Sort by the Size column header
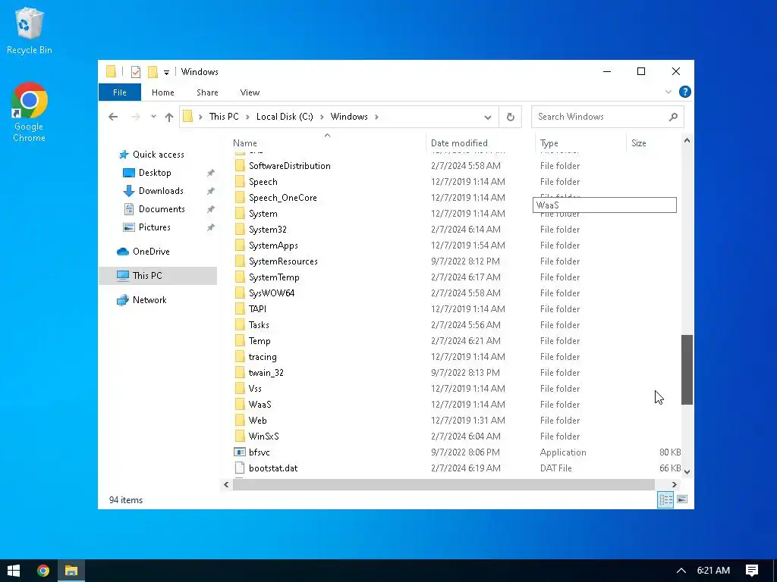The image size is (777, 582). tap(638, 143)
